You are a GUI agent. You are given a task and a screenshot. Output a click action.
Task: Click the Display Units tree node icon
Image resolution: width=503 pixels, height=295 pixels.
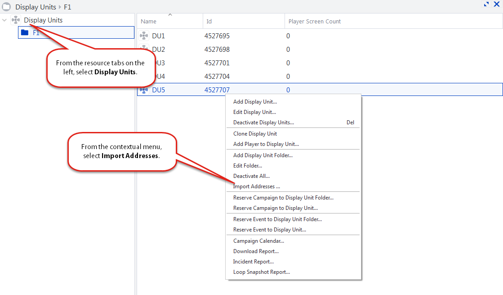click(x=16, y=20)
